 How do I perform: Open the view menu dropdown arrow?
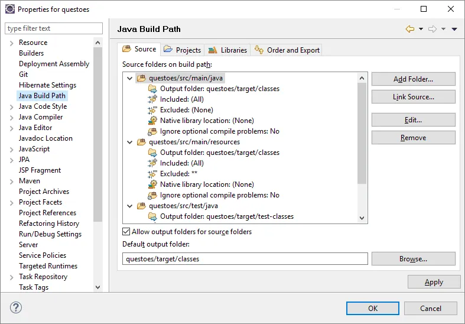tap(454, 29)
